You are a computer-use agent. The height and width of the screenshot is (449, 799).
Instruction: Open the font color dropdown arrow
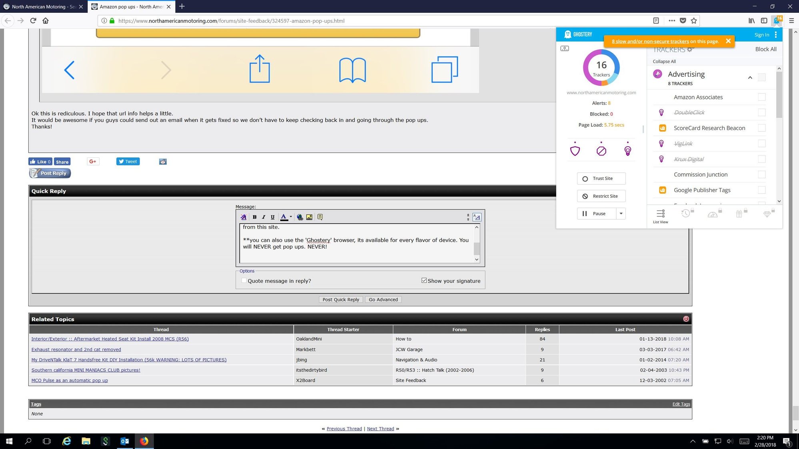(x=291, y=217)
